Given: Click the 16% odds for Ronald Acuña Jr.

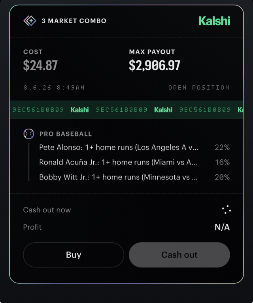Looking at the screenshot, I should coord(222,162).
